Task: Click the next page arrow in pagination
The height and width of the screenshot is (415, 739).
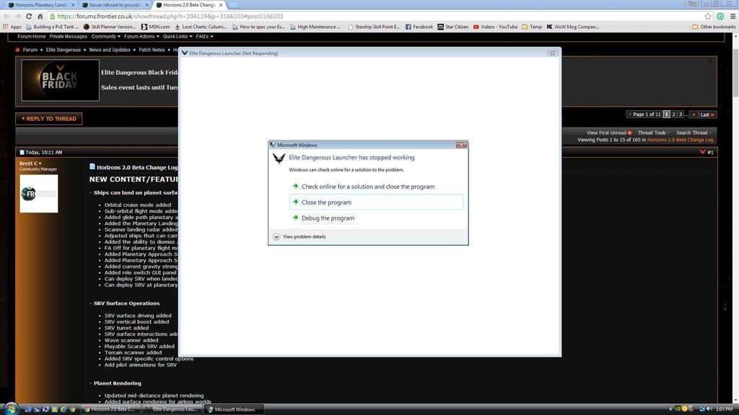Action: [x=694, y=115]
